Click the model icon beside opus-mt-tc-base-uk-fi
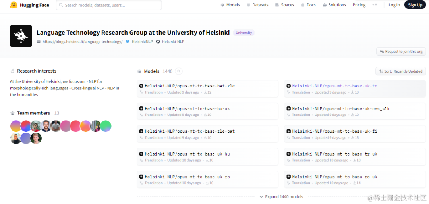Image resolution: width=429 pixels, height=204 pixels. tap(289, 131)
